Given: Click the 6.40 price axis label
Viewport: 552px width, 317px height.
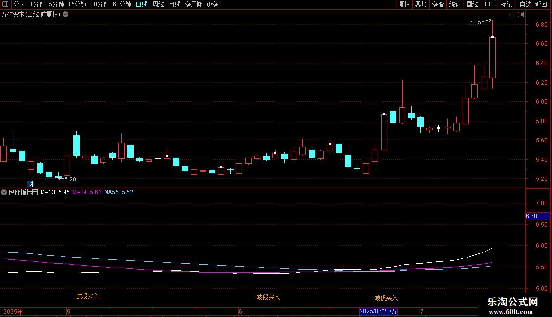Looking at the screenshot, I should point(541,63).
